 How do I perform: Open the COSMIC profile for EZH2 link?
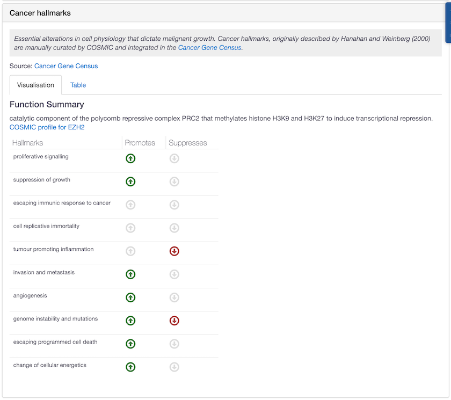(47, 127)
